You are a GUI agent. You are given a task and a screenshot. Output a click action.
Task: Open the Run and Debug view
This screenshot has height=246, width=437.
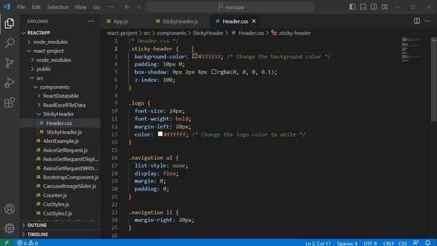tap(10, 83)
